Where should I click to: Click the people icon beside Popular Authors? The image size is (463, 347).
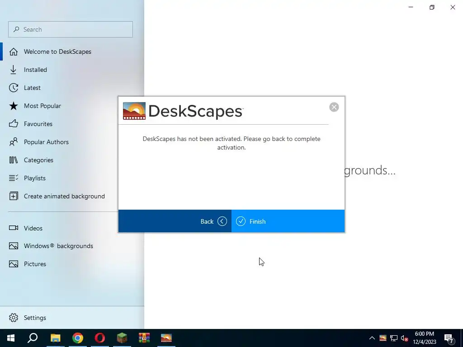pyautogui.click(x=13, y=142)
